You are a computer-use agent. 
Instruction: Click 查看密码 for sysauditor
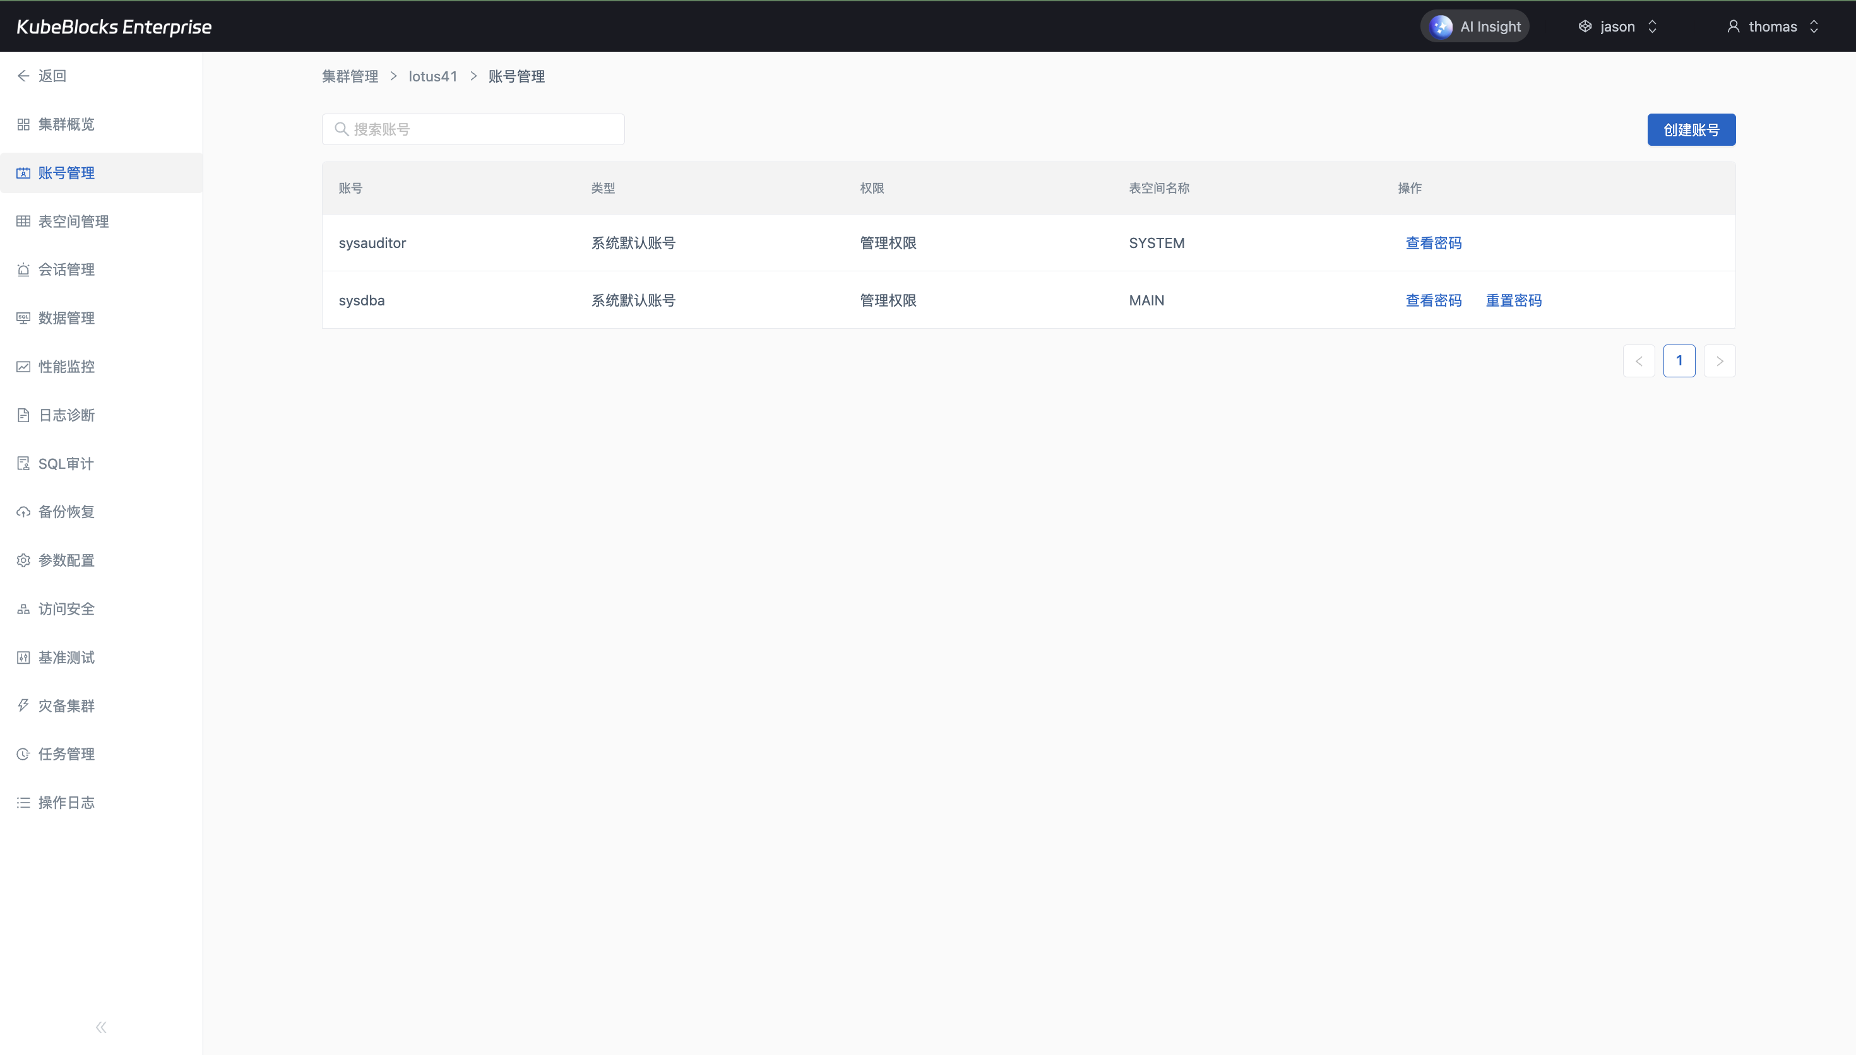click(x=1433, y=244)
